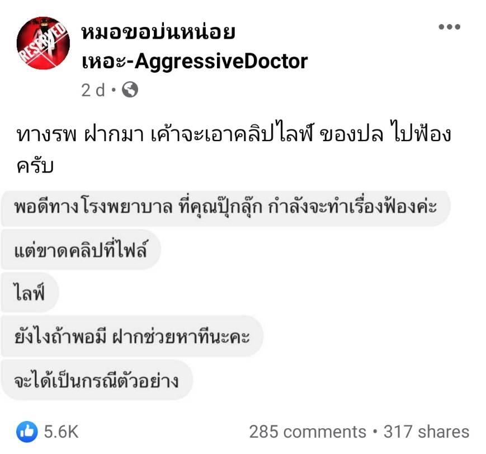486x454 pixels.
Task: View the 5.6K reactions list
Action: click(x=61, y=432)
